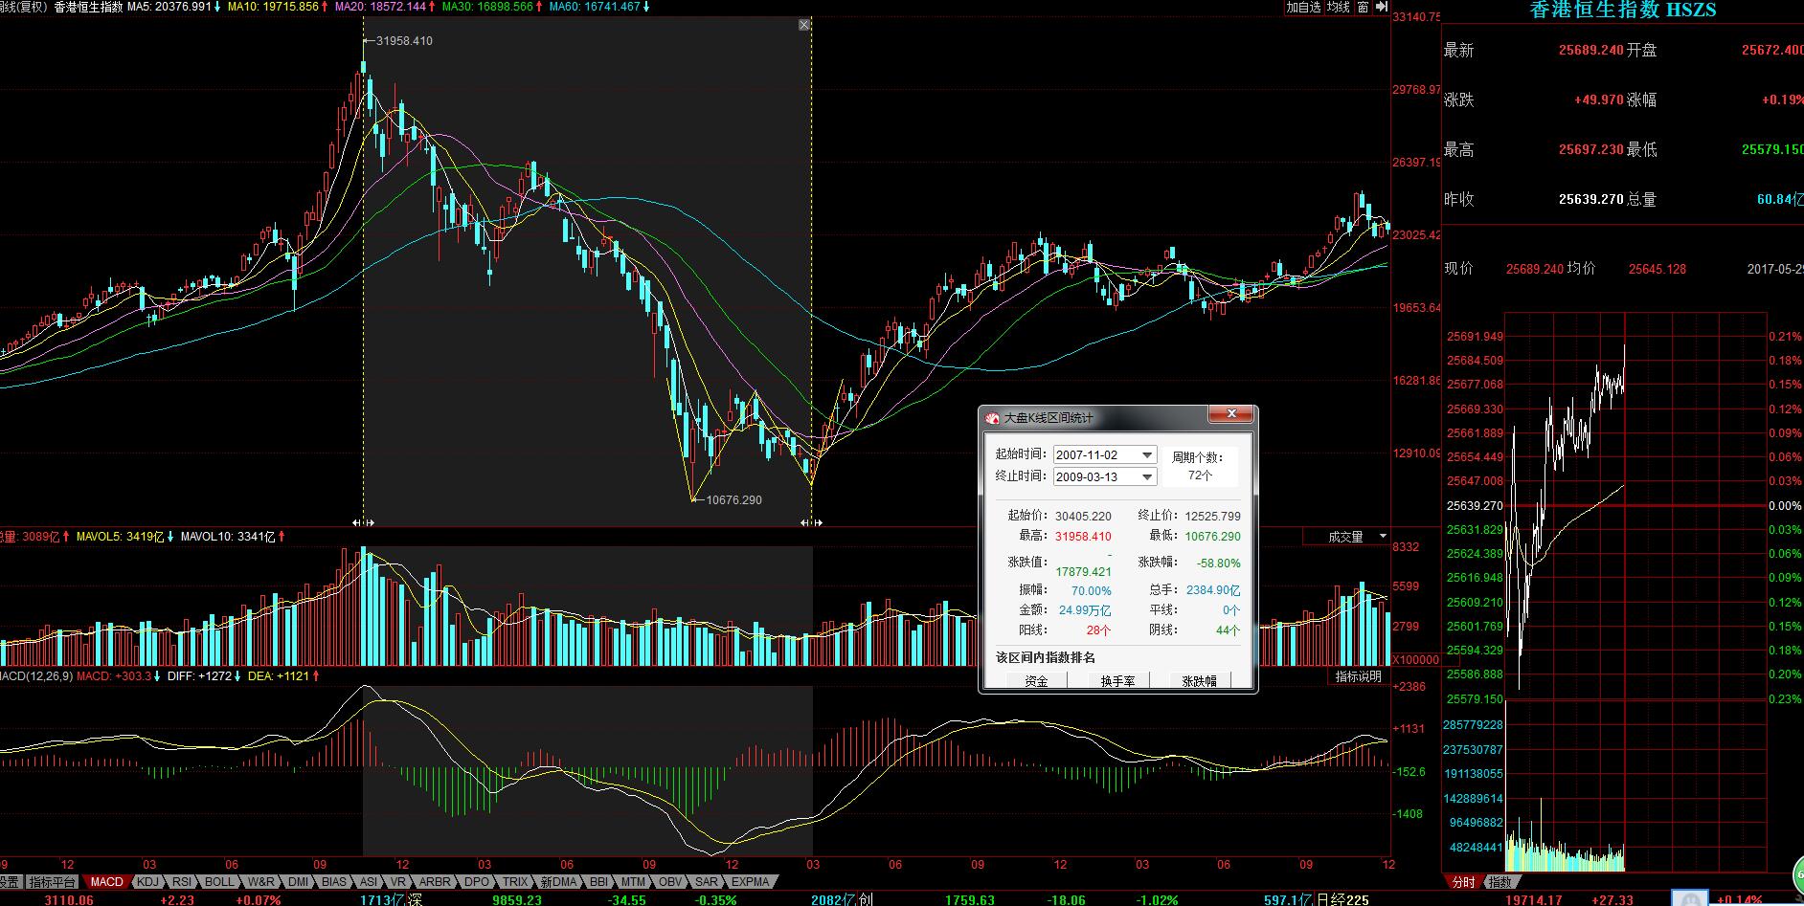Click the 资金 ranking button
The width and height of the screenshot is (1804, 906).
coord(1036,681)
